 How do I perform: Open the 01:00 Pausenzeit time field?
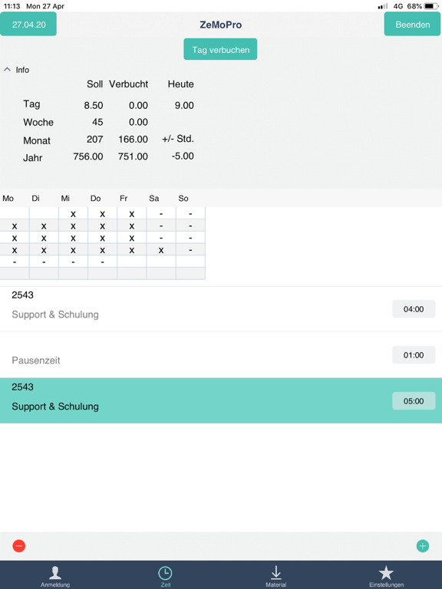point(414,355)
